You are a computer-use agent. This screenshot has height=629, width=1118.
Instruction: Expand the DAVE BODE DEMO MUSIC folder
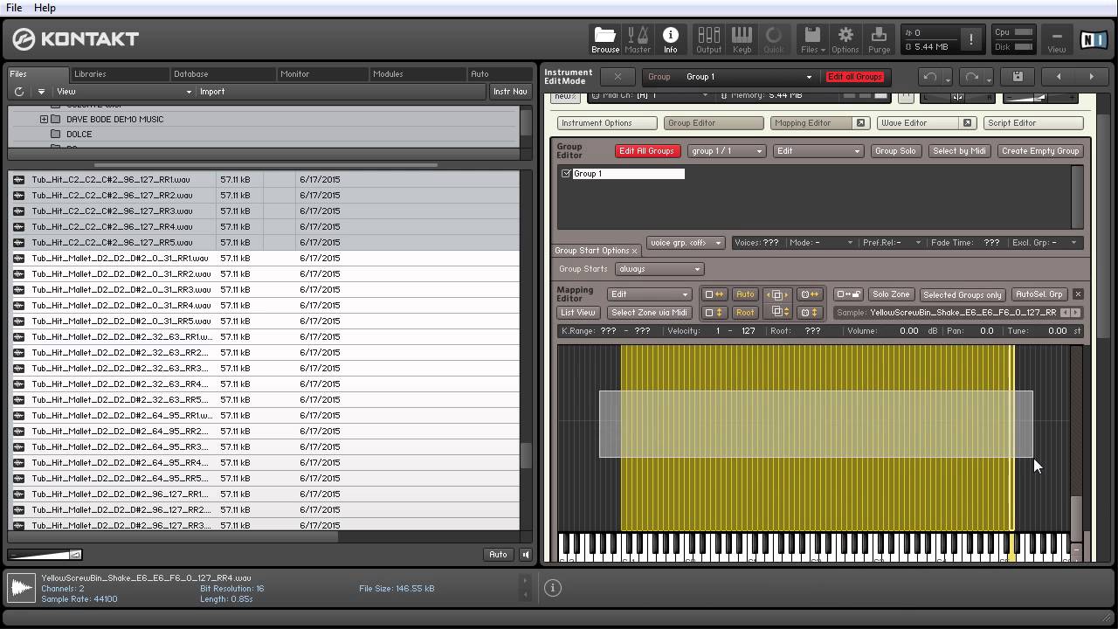click(44, 120)
